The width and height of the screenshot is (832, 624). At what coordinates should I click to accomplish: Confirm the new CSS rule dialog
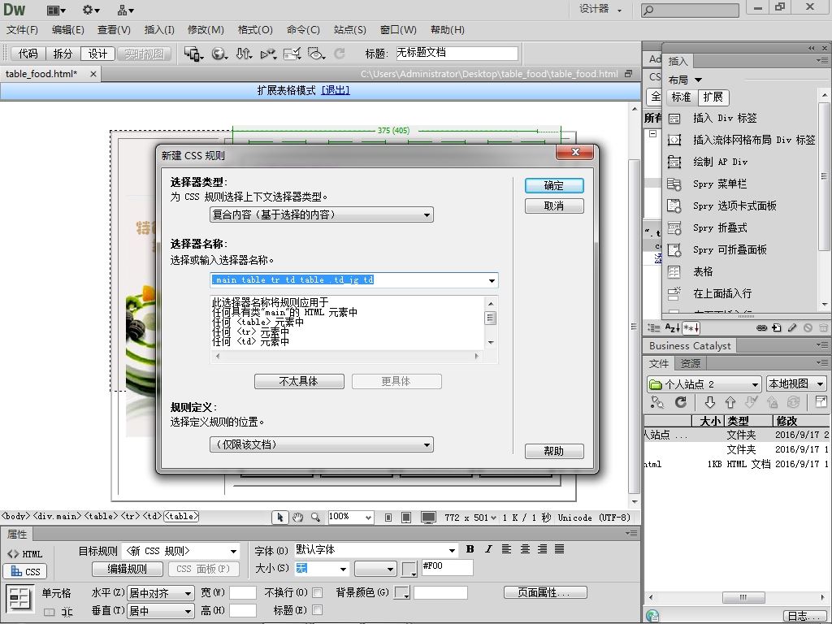554,185
